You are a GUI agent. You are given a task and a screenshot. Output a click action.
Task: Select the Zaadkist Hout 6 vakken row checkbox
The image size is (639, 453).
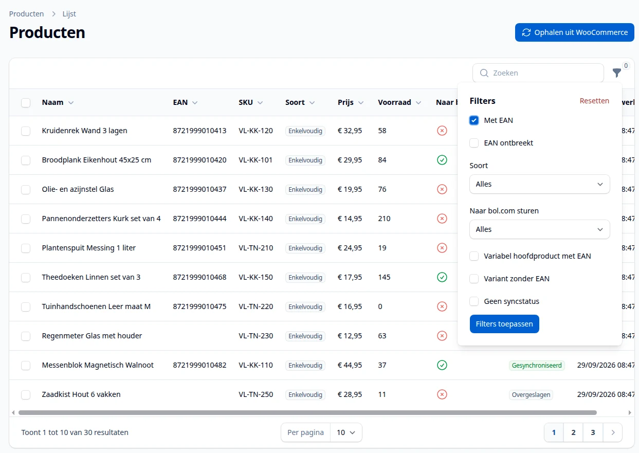(26, 395)
